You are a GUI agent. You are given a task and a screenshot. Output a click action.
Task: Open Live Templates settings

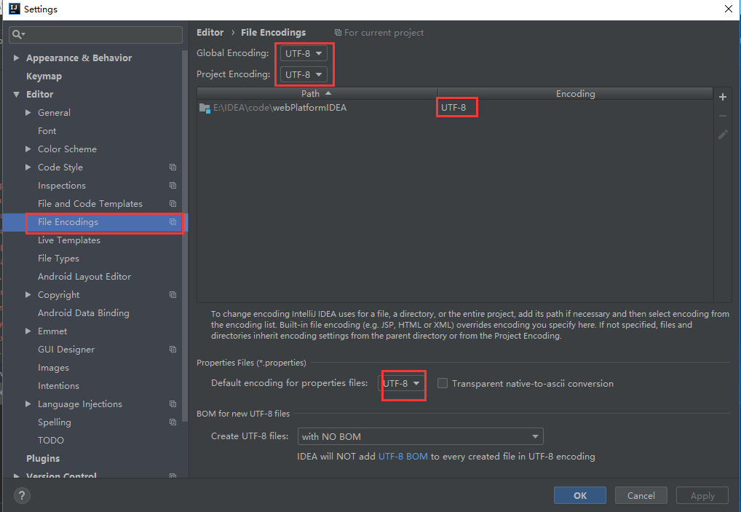pos(69,240)
